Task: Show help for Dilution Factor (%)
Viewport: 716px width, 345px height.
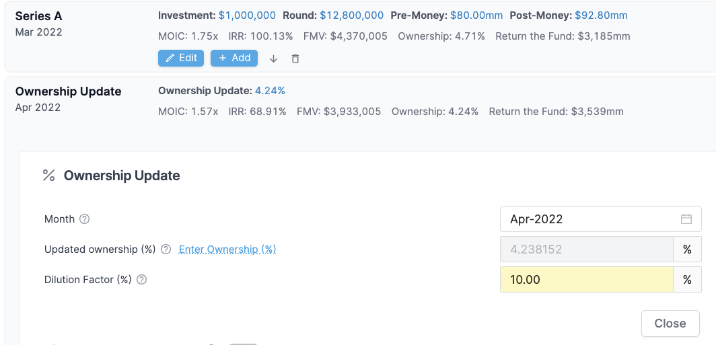Action: 141,280
